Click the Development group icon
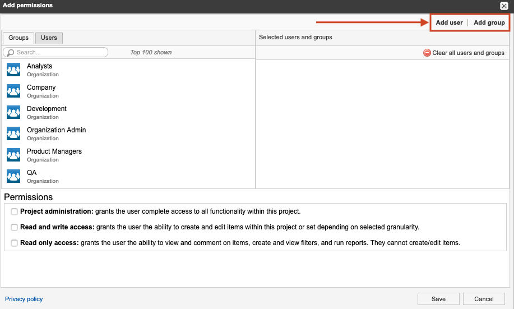 pyautogui.click(x=13, y=112)
